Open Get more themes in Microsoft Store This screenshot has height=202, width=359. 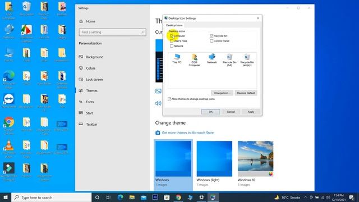[x=188, y=132]
